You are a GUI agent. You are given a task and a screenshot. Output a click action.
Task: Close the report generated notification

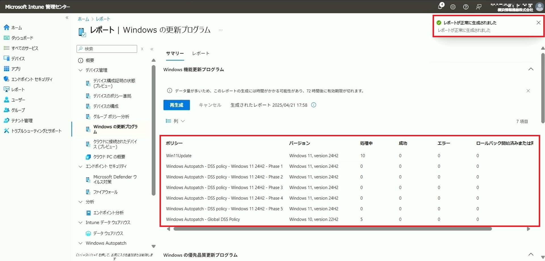coord(538,23)
